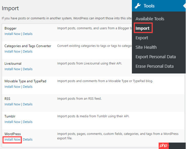View Details for the Tumblr importer
Screen dimensions: 186x149
[x=28, y=122]
